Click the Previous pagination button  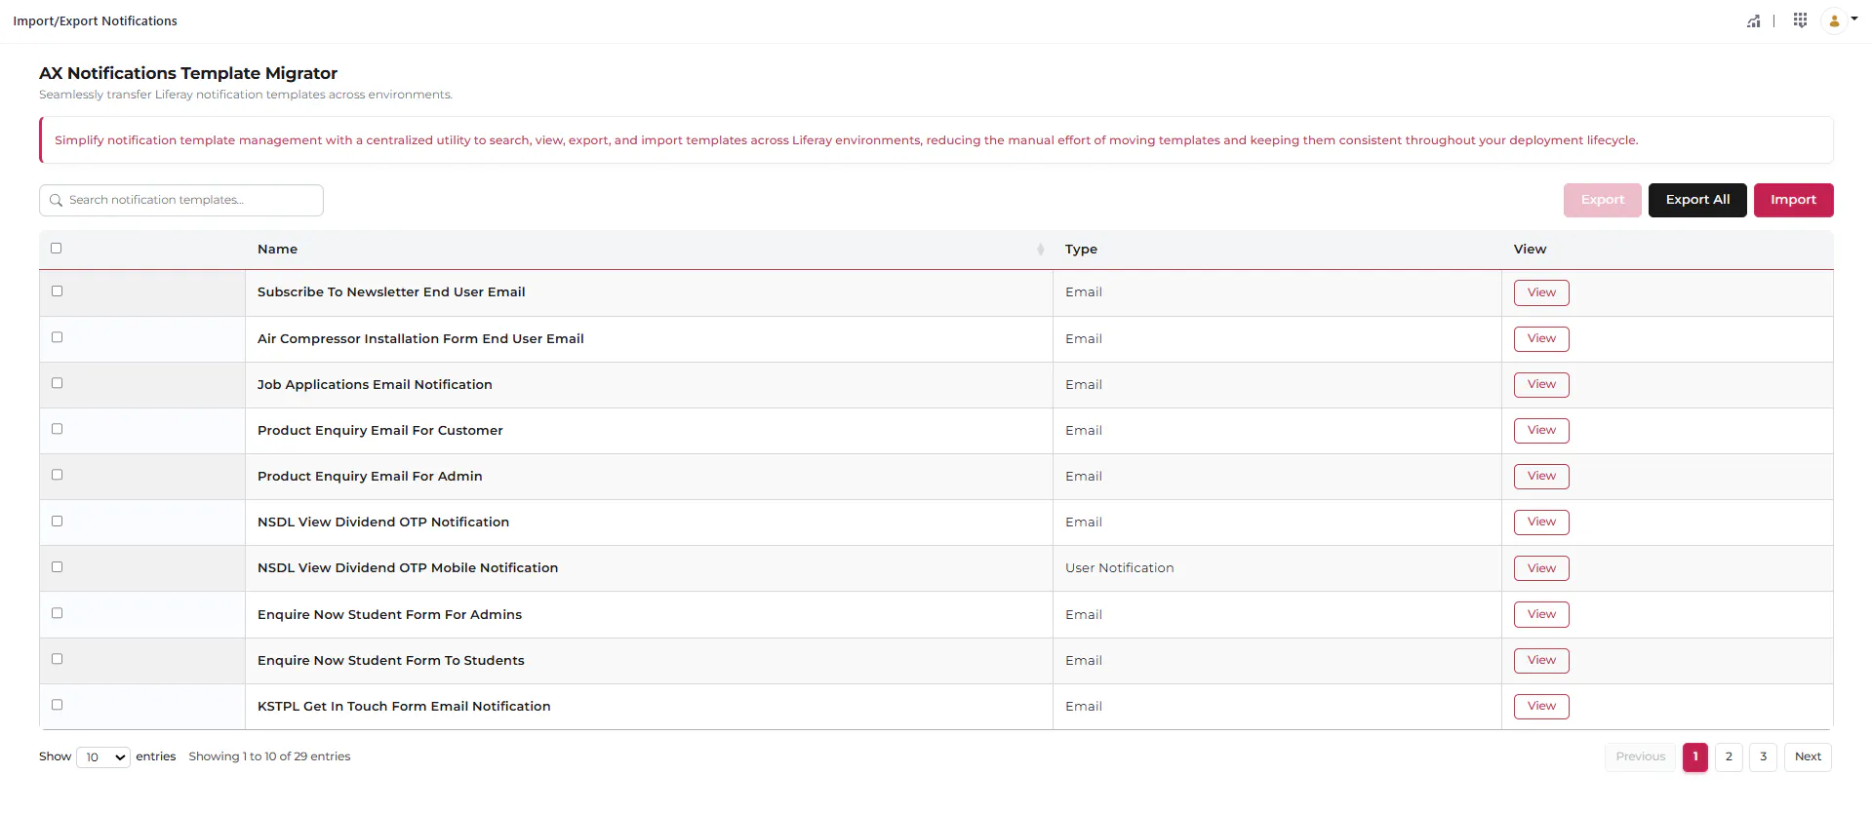1640,757
